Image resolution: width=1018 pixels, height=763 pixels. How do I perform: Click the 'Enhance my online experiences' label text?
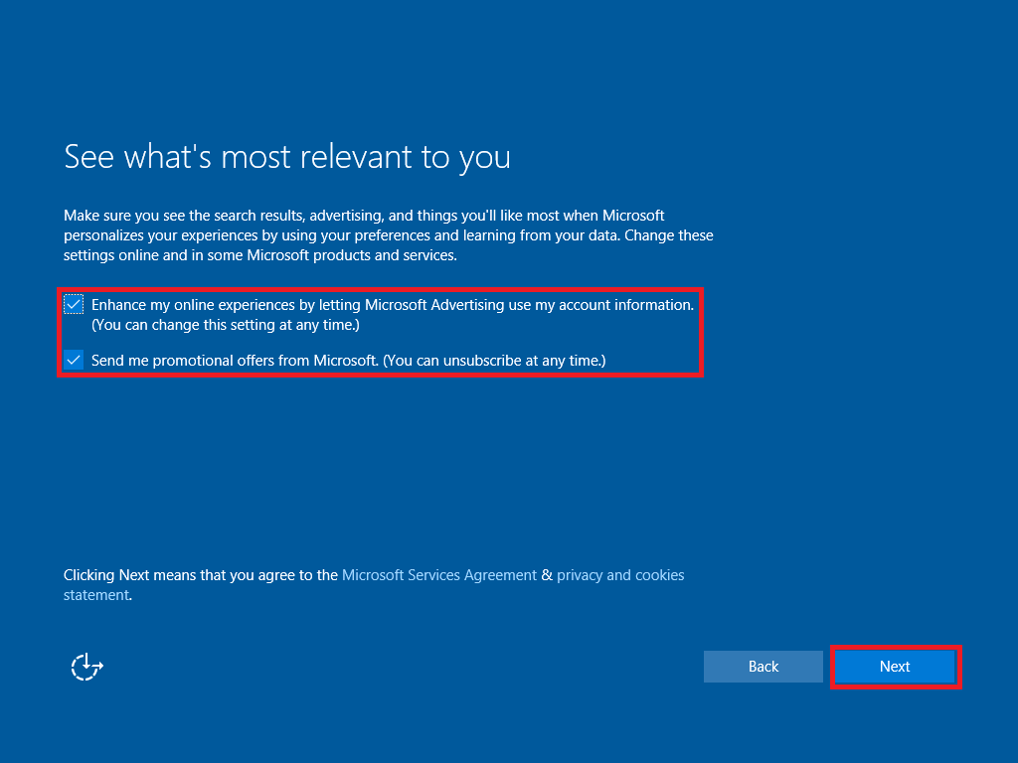pos(393,314)
